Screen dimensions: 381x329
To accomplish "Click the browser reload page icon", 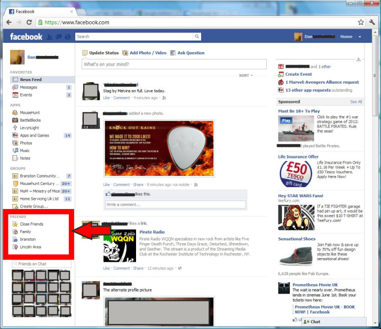I will click(x=28, y=22).
